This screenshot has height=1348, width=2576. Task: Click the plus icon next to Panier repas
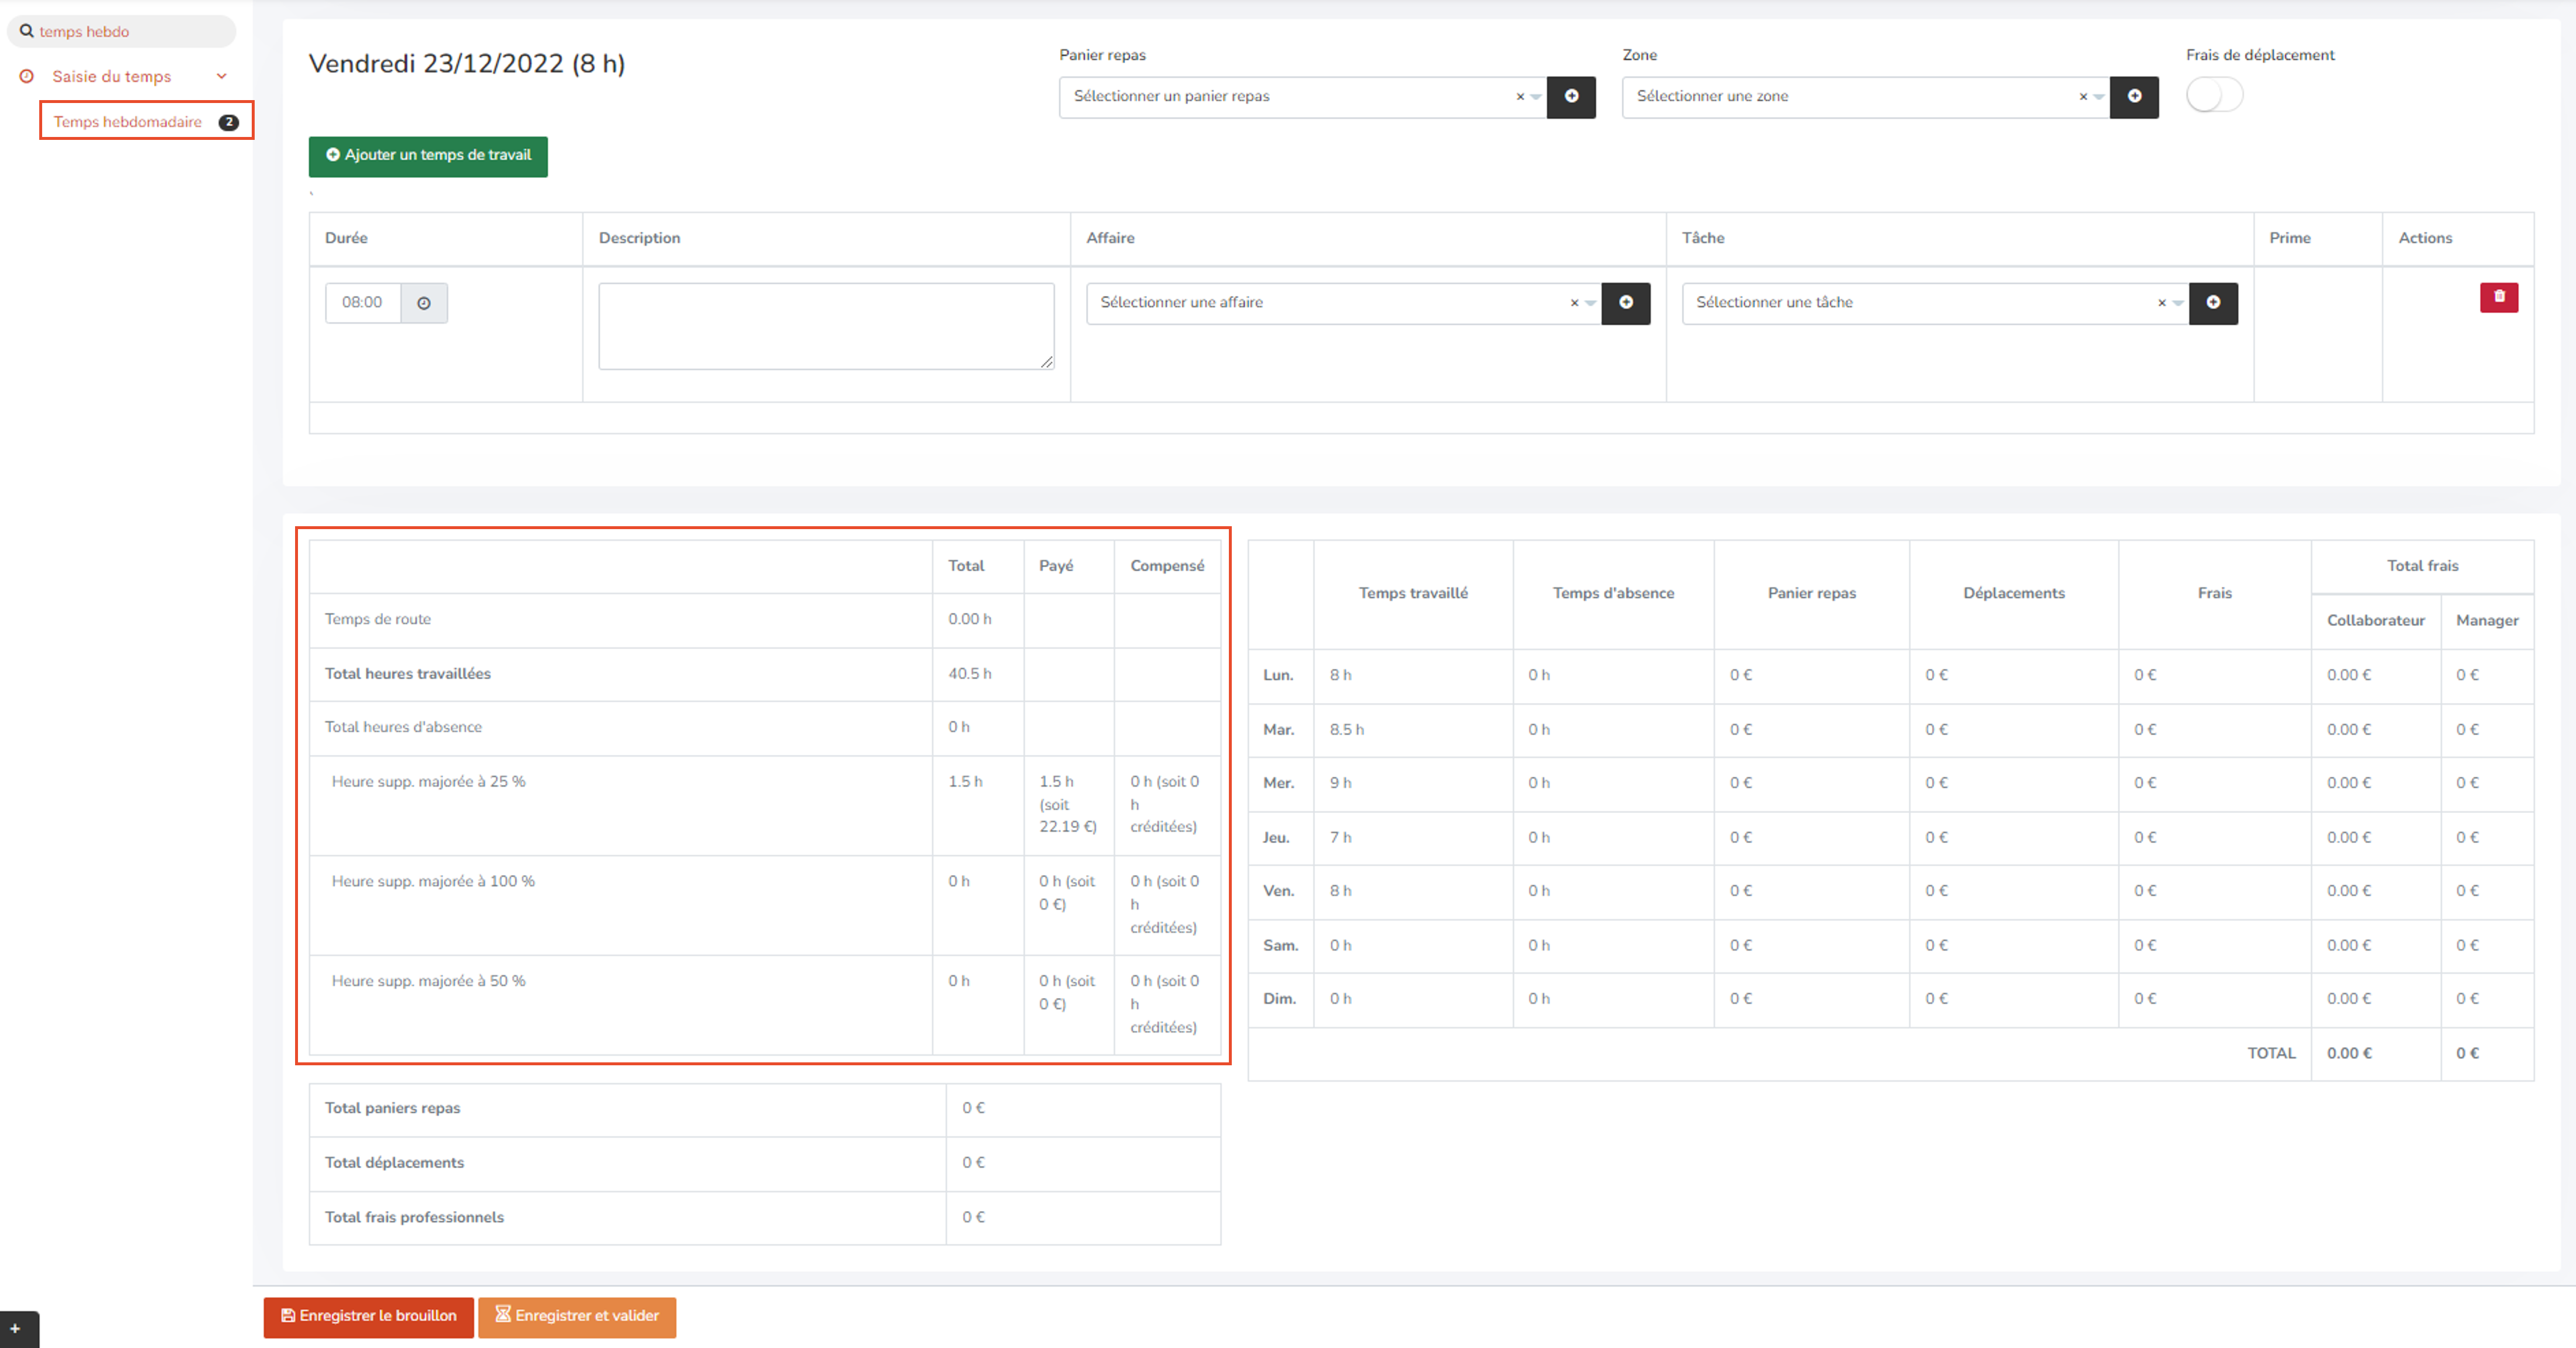[x=1571, y=96]
